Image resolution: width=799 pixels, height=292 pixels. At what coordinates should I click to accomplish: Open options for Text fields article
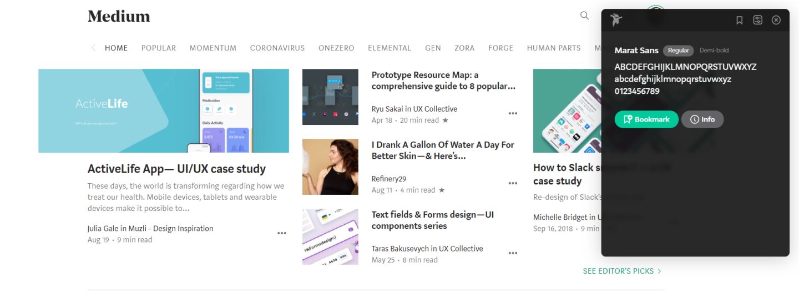tap(513, 253)
